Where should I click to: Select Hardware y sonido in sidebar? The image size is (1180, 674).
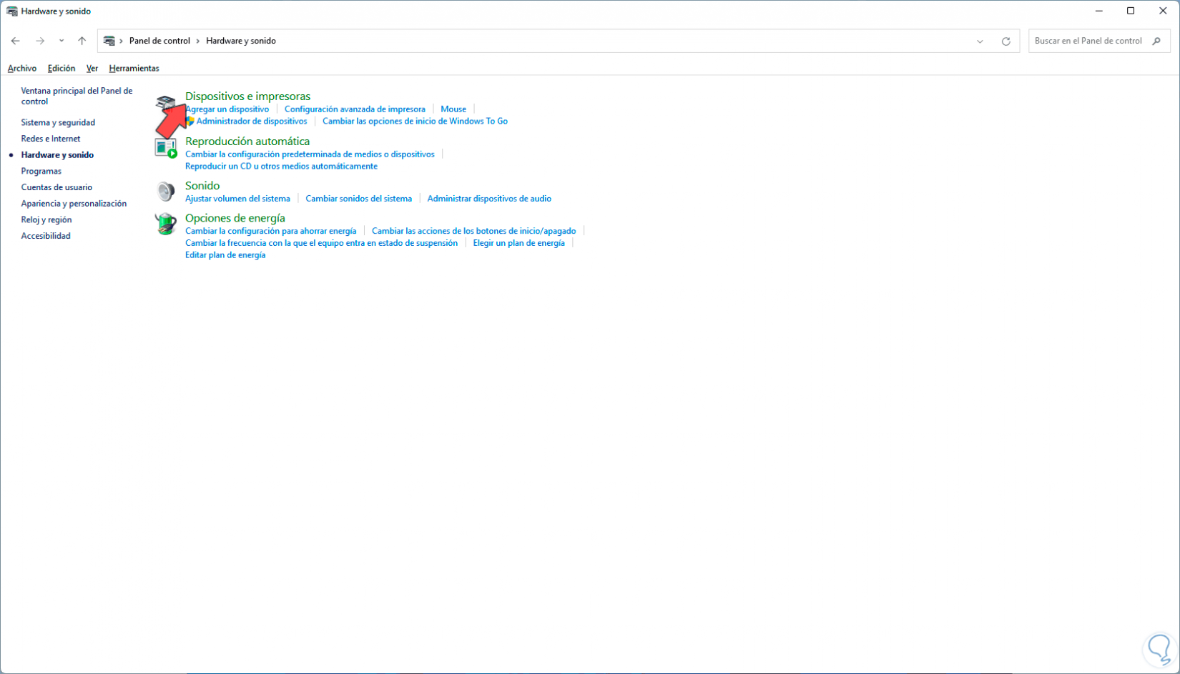click(x=57, y=155)
